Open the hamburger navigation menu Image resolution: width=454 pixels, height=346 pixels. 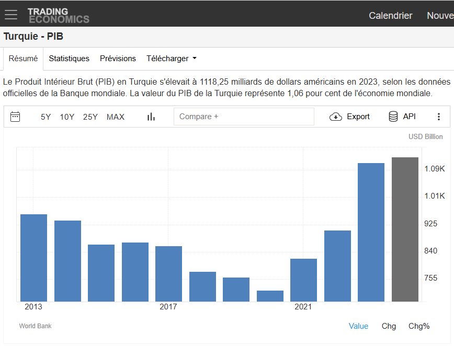point(11,15)
